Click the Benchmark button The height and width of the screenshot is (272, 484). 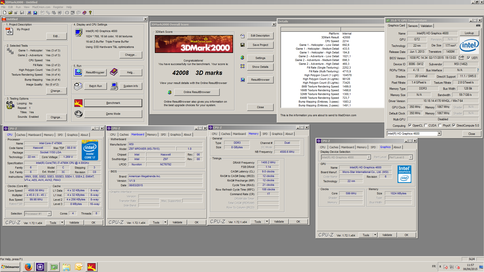(x=113, y=103)
